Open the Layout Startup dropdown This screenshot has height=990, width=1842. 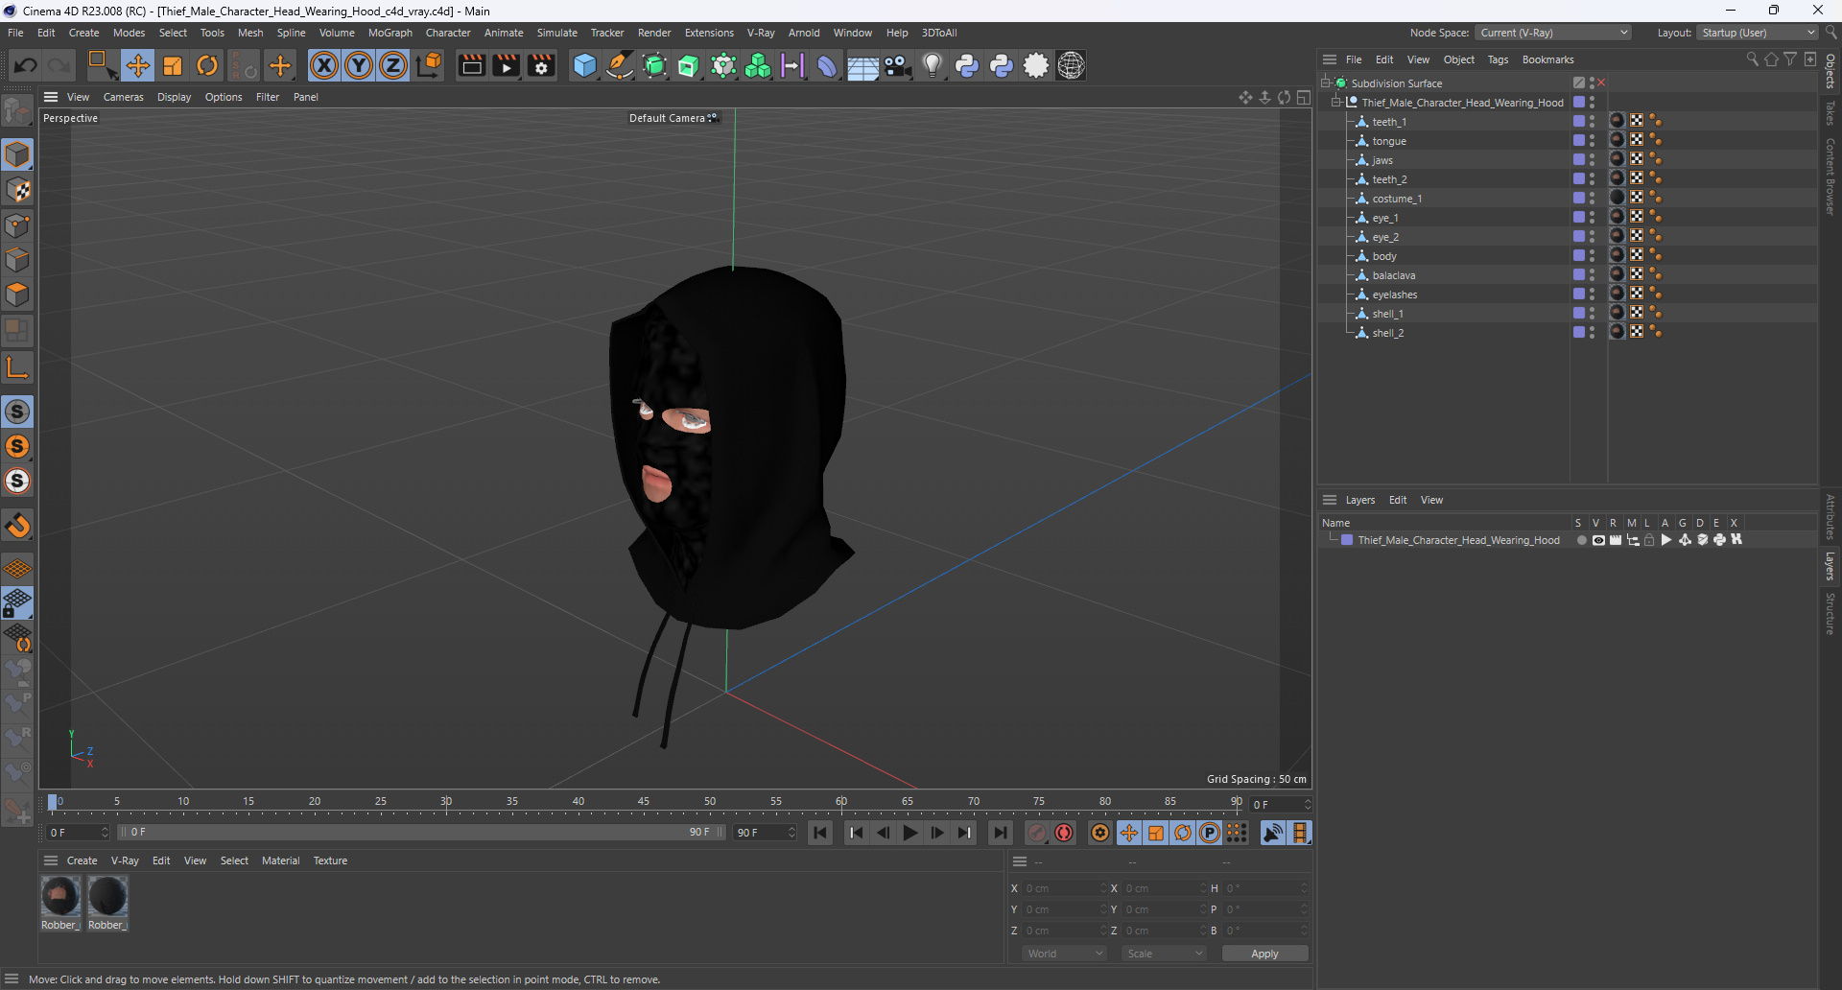click(1758, 33)
